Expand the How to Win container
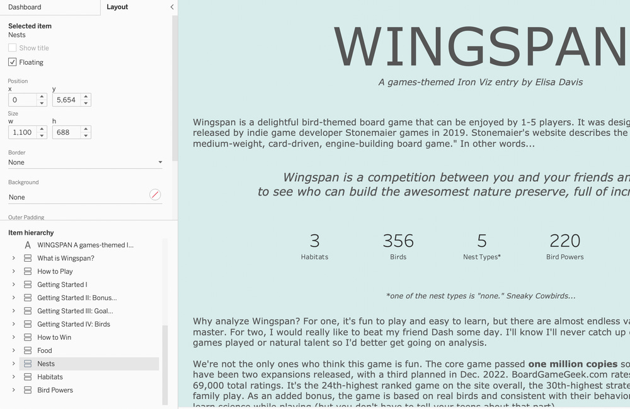This screenshot has height=409, width=630. pyautogui.click(x=13, y=337)
